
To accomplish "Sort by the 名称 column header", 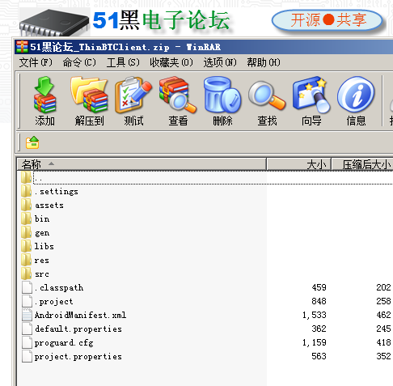I will pos(142,164).
